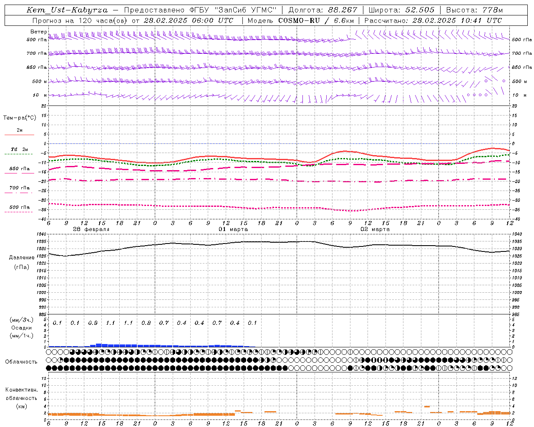The width and height of the screenshot is (534, 427).
Task: Select the model name COSMO-RU / 6.6км
Action: (x=316, y=20)
